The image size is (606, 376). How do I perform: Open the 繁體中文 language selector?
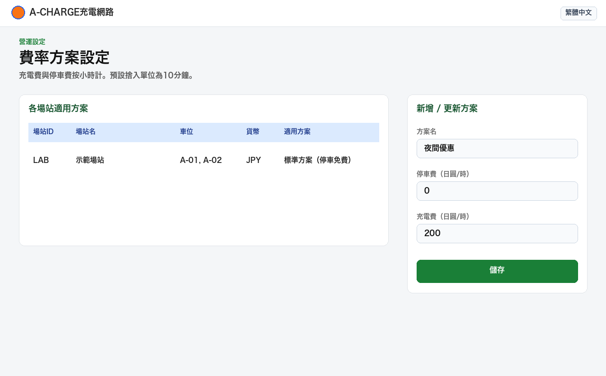point(579,13)
